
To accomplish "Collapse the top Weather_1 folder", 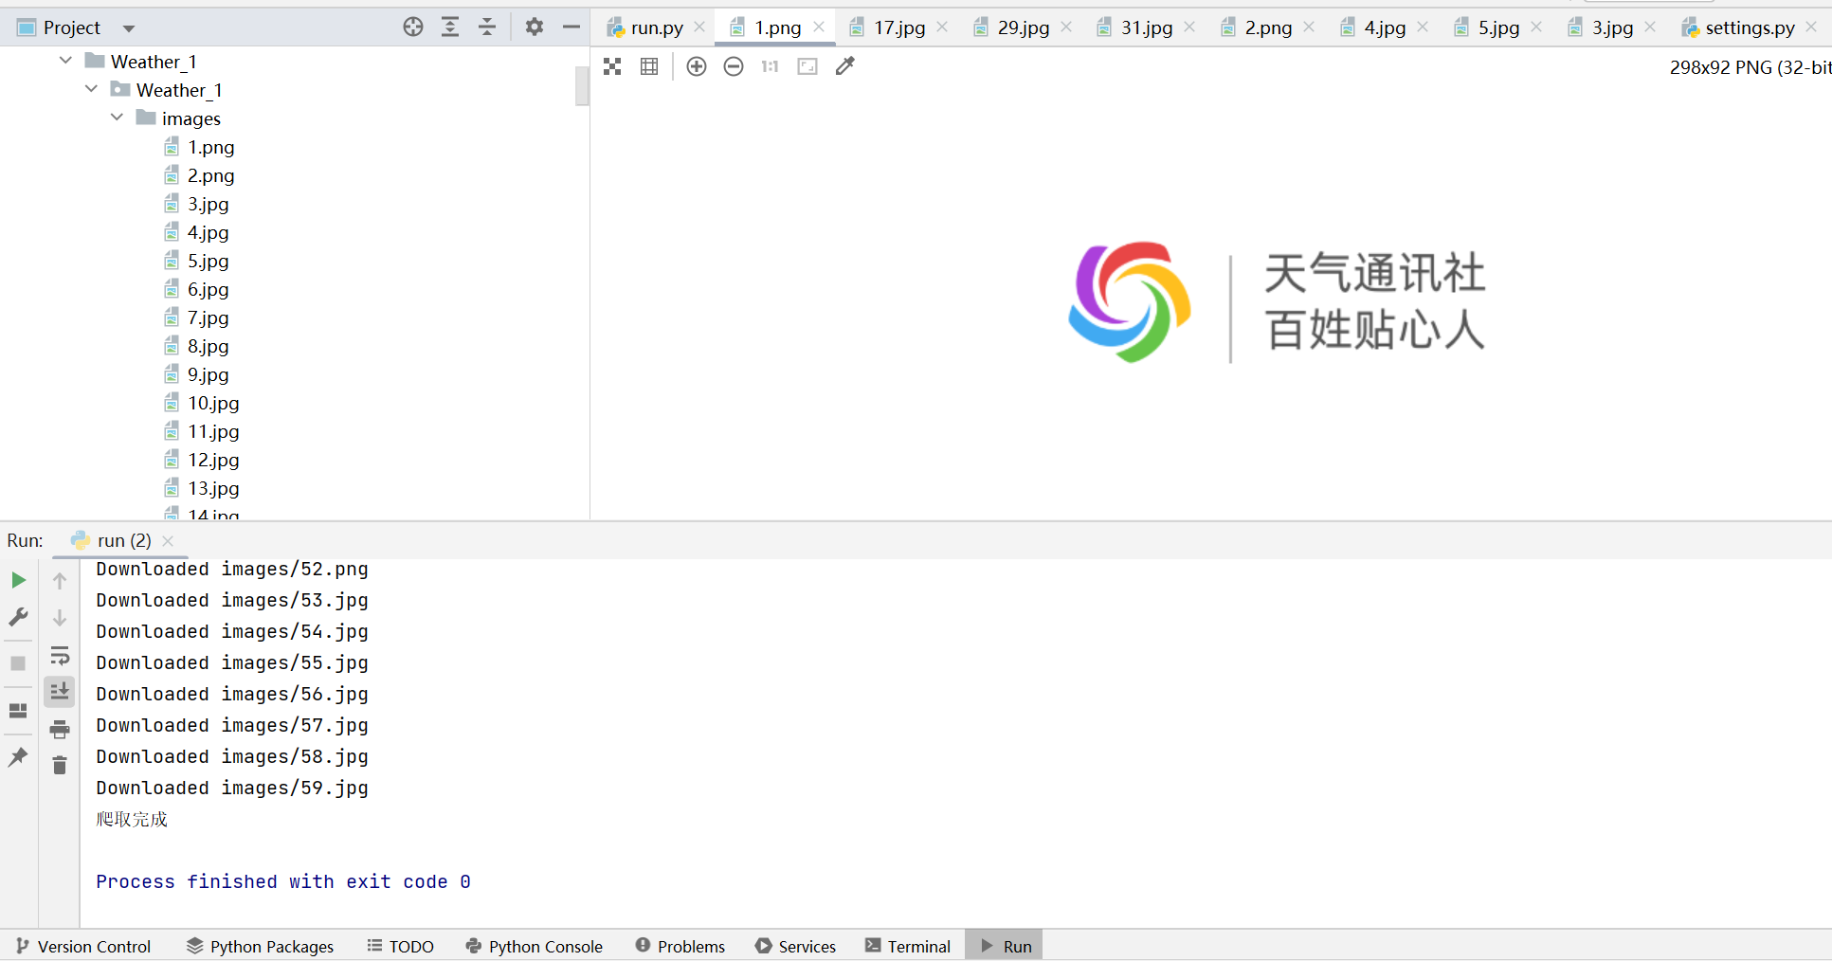I will [65, 61].
